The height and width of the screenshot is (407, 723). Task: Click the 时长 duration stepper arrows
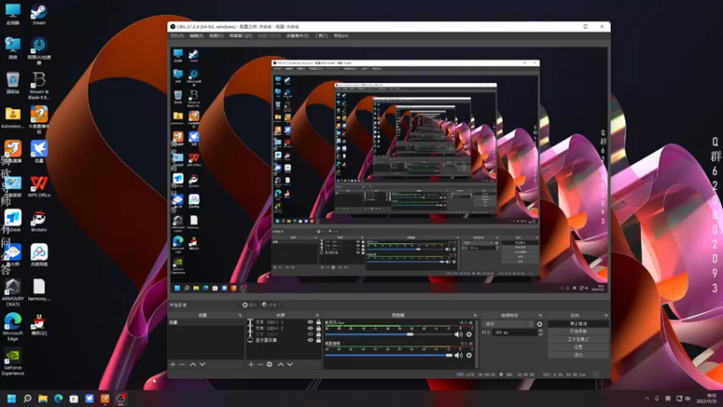click(x=540, y=332)
